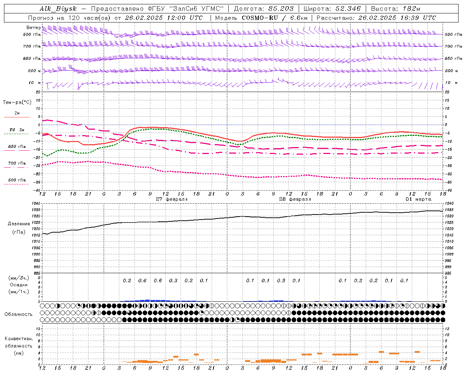
Task: Click the Осадки precipitation label
Action: (x=19, y=285)
